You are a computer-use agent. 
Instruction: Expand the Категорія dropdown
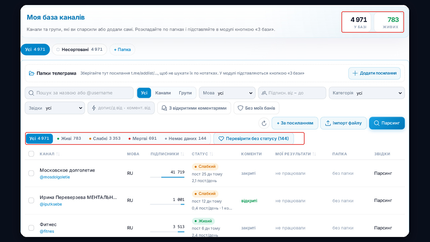[x=367, y=93]
